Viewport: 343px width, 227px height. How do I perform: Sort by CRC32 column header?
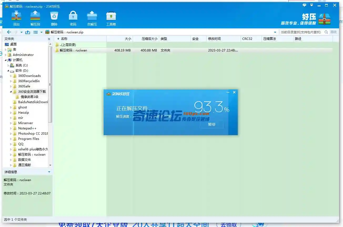(x=251, y=39)
